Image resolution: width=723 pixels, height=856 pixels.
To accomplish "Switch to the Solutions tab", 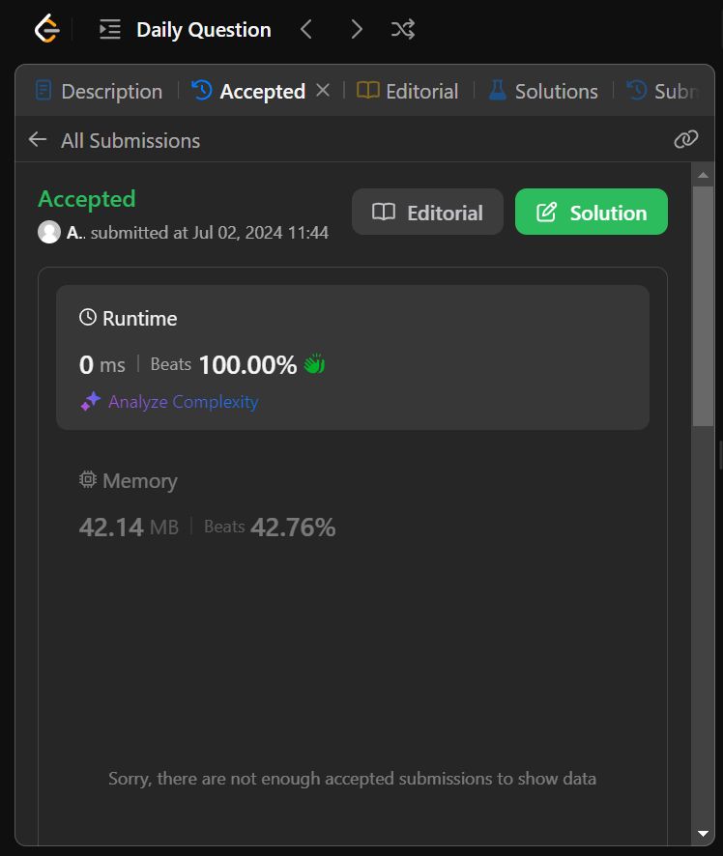I will click(543, 91).
